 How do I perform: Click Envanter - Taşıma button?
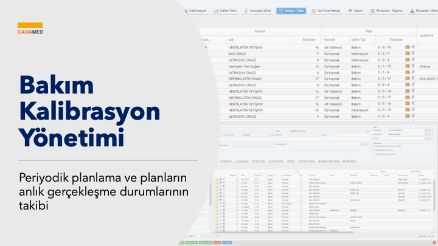point(389,11)
